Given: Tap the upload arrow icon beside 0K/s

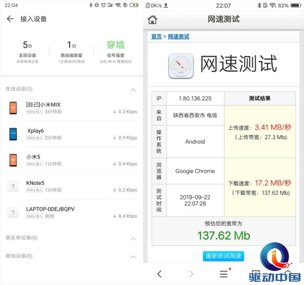Looking at the screenshot, I should (x=166, y=5).
